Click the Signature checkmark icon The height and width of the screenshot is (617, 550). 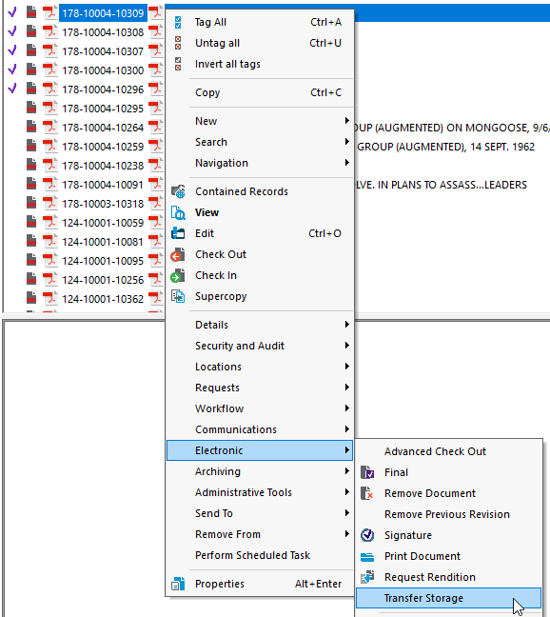[367, 535]
